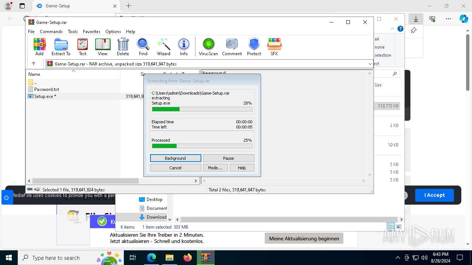Open the View tool in WinRAR
Viewport: 472px width, 265px height.
[x=103, y=47]
